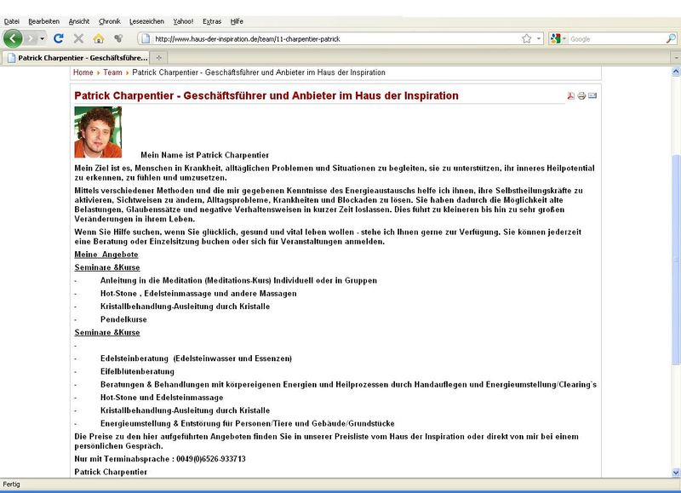The height and width of the screenshot is (493, 681).
Task: Go to the browser home page icon
Action: 99,38
